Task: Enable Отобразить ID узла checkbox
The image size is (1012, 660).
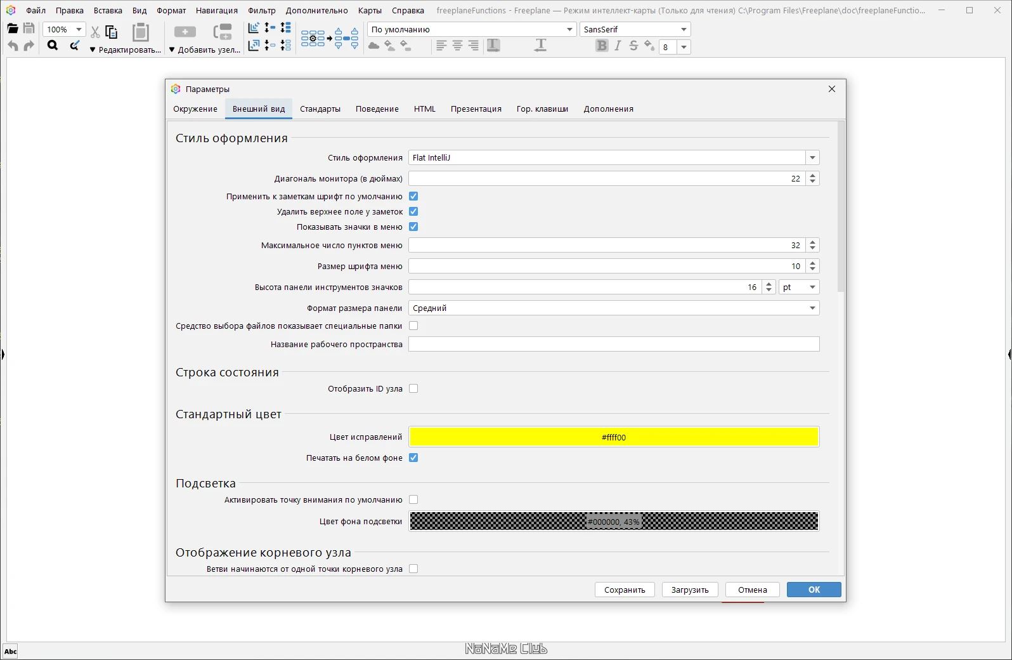Action: [x=413, y=388]
